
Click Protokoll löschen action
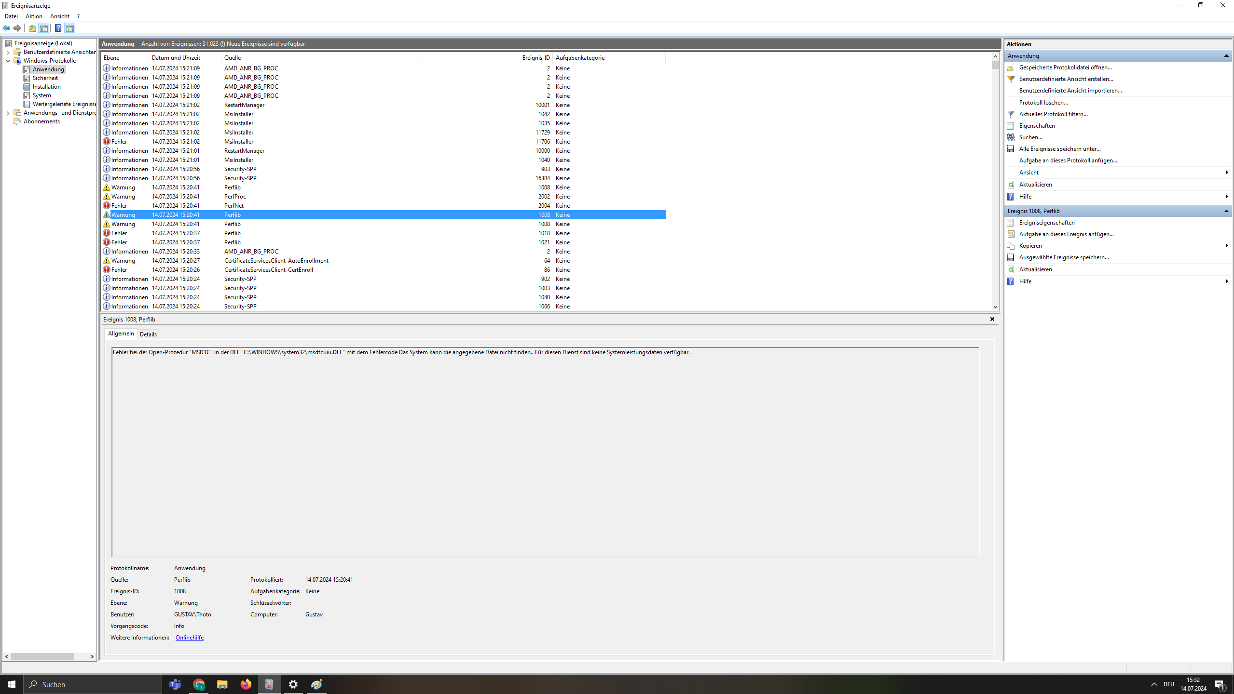(1043, 103)
